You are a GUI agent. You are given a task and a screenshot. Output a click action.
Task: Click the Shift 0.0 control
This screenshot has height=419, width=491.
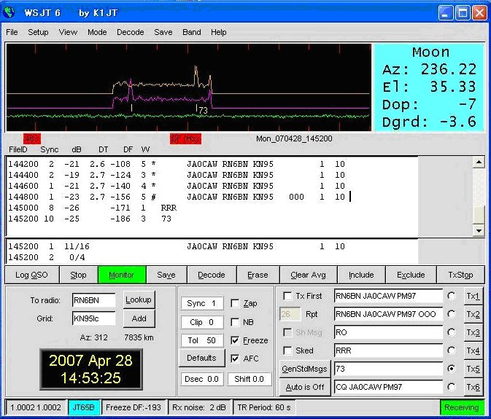pyautogui.click(x=250, y=379)
